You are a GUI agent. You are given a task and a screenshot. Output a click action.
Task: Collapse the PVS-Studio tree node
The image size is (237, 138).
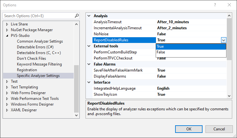click(x=7, y=36)
